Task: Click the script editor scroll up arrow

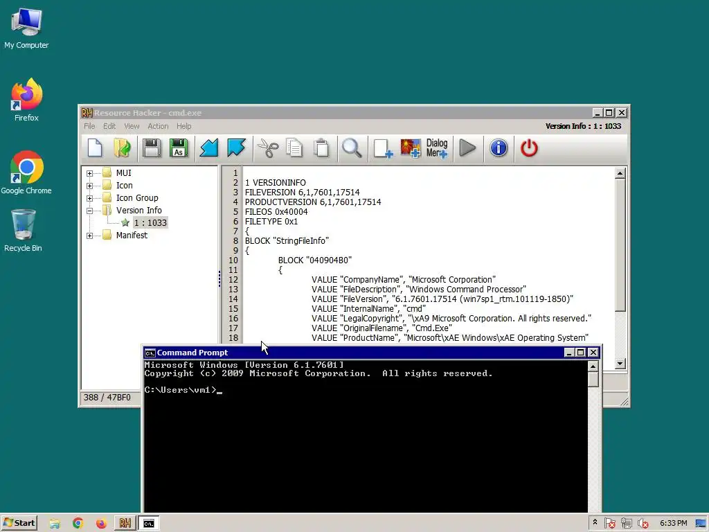Action: 620,173
